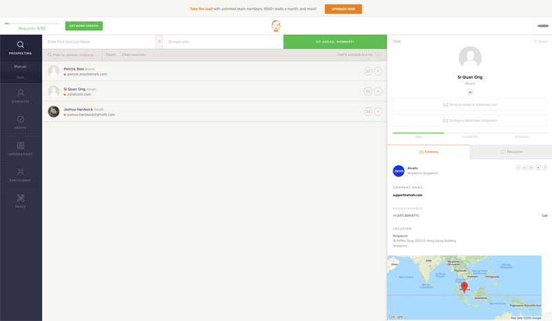Click the Google logo on the map
Image resolution: width=552 pixels, height=321 pixels.
point(395,317)
